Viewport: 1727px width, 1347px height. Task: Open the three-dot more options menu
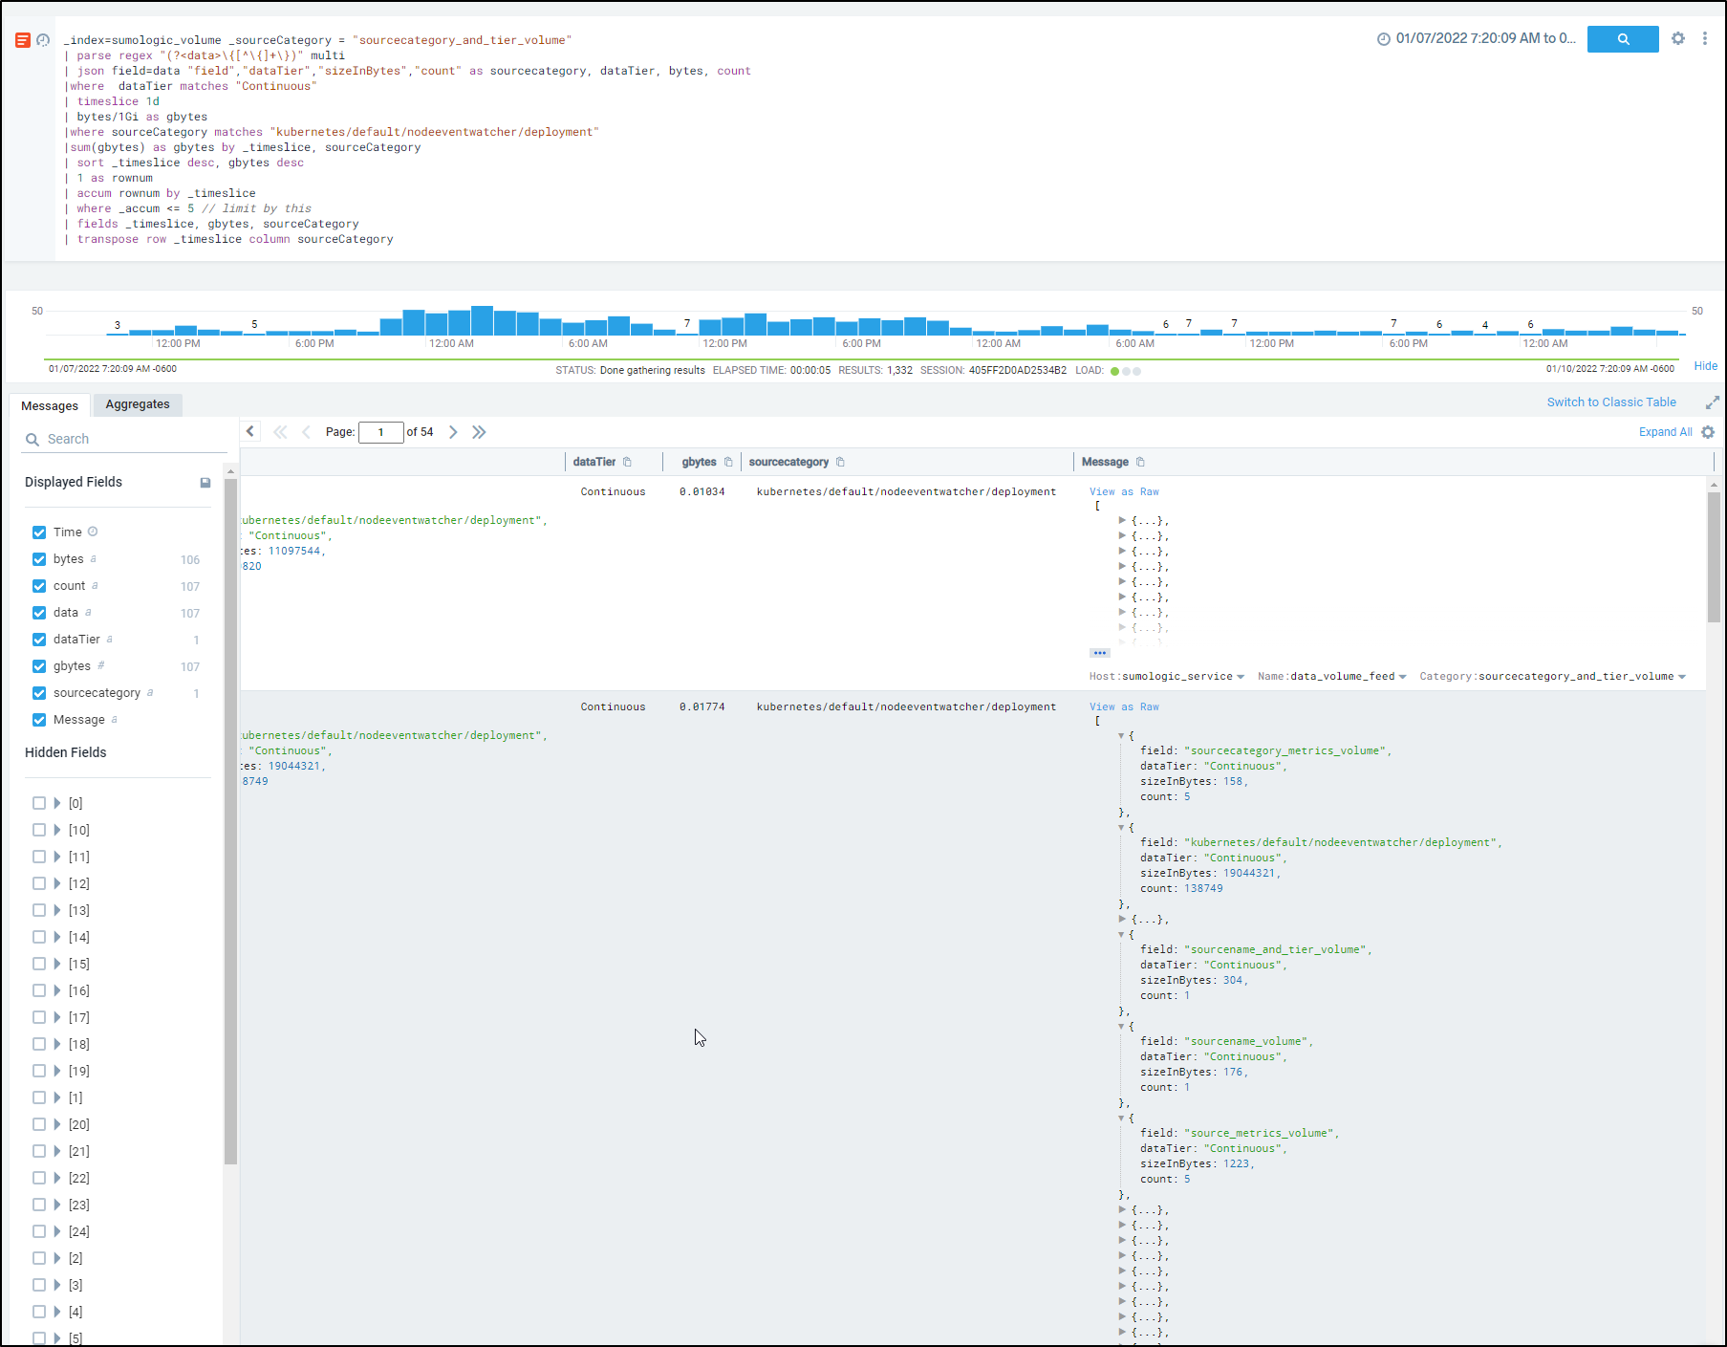tap(1705, 38)
